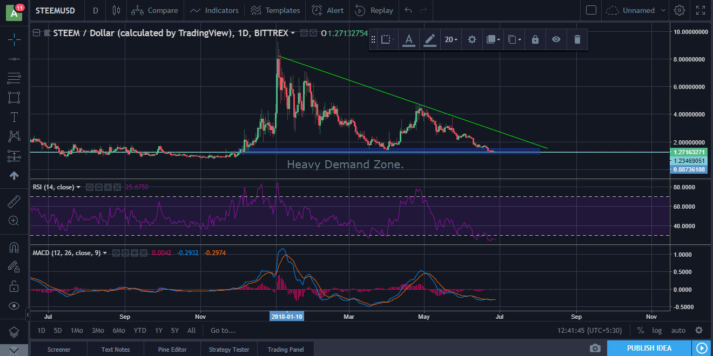The width and height of the screenshot is (713, 356).
Task: Pick the ruler measure tool
Action: (14, 202)
